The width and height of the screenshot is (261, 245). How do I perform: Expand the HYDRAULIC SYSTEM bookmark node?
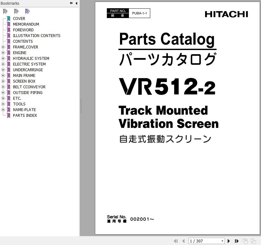coord(3,59)
